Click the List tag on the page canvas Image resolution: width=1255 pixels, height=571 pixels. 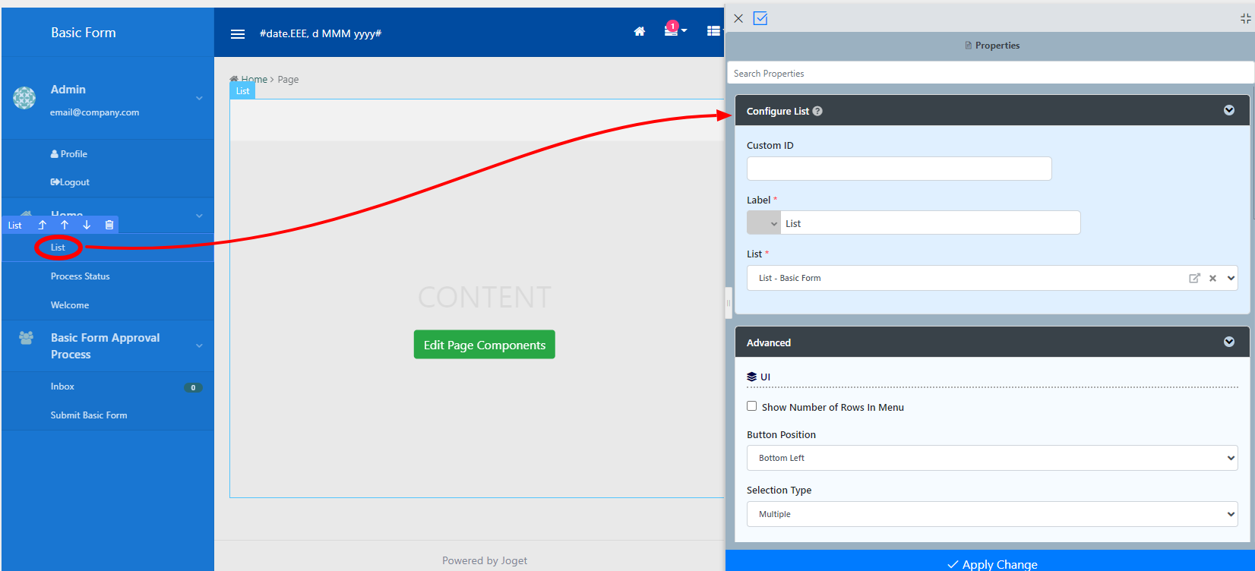(242, 91)
